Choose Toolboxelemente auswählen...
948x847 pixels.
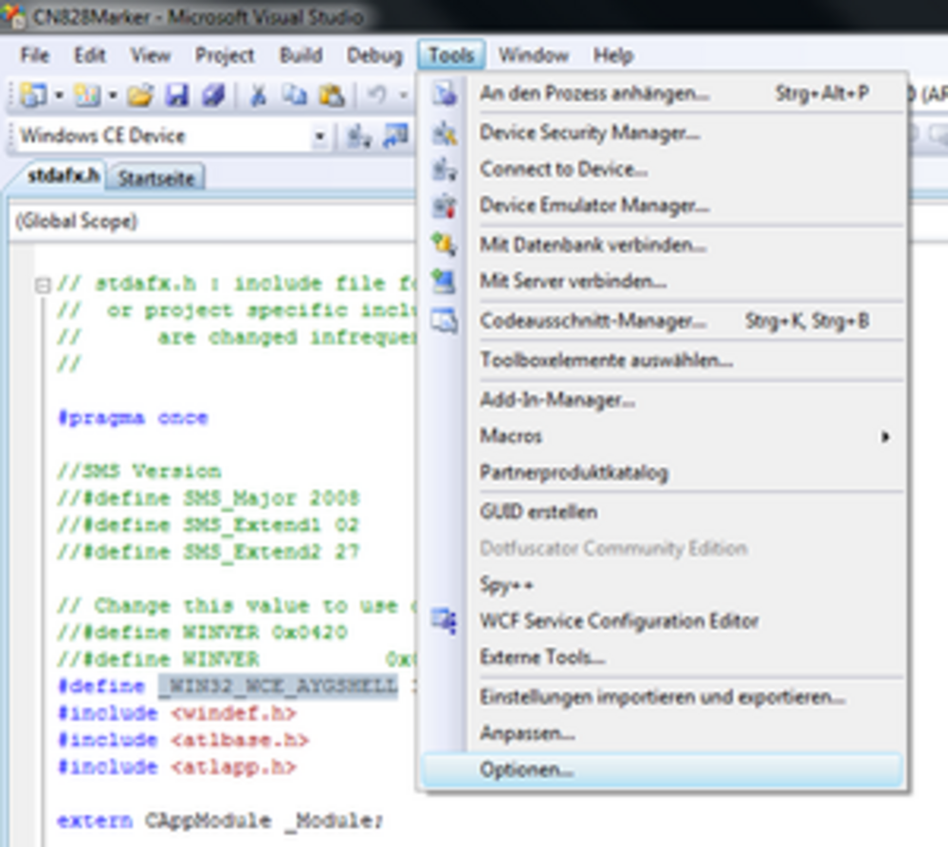click(664, 360)
